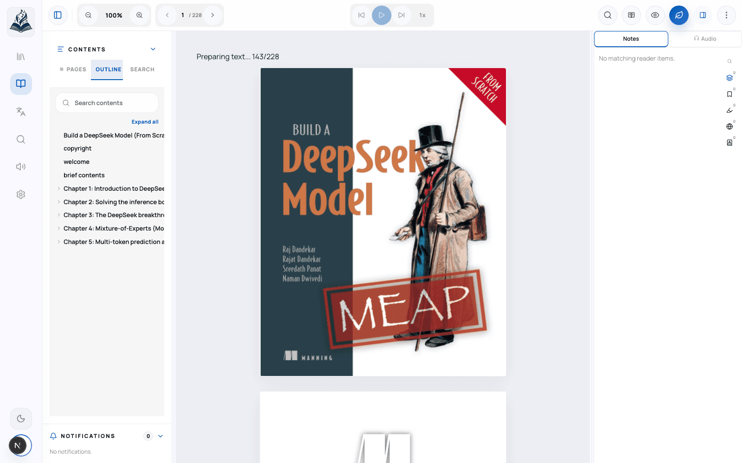Select the Outline tab
This screenshot has height=463, width=742.
click(x=107, y=69)
